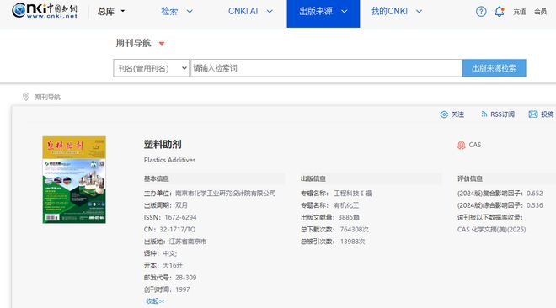
Task: Click 专辑名称 value 工程科技Ⅰ辑
Action: (353, 194)
